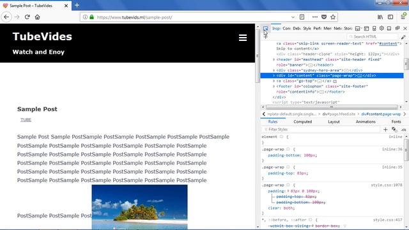Go to the browser home page

[x=37, y=17]
